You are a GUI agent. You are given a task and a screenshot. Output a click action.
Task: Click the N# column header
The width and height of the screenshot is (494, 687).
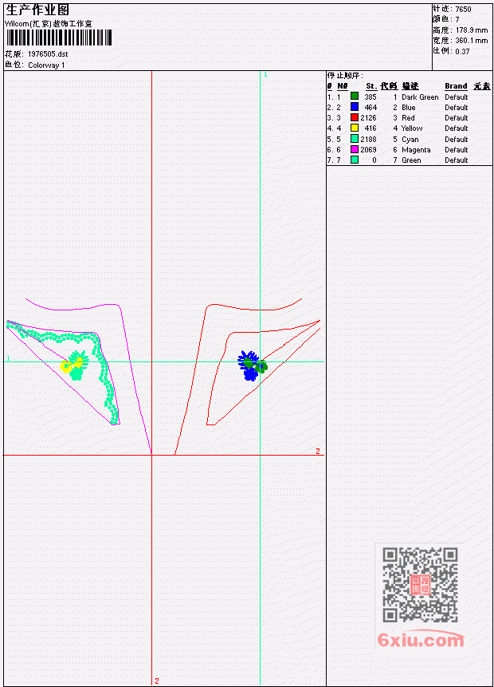(x=342, y=86)
